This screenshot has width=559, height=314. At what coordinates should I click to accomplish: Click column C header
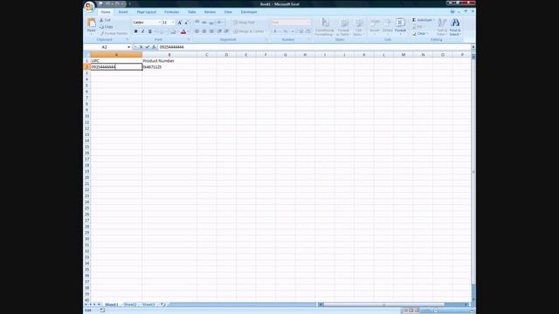(x=207, y=55)
